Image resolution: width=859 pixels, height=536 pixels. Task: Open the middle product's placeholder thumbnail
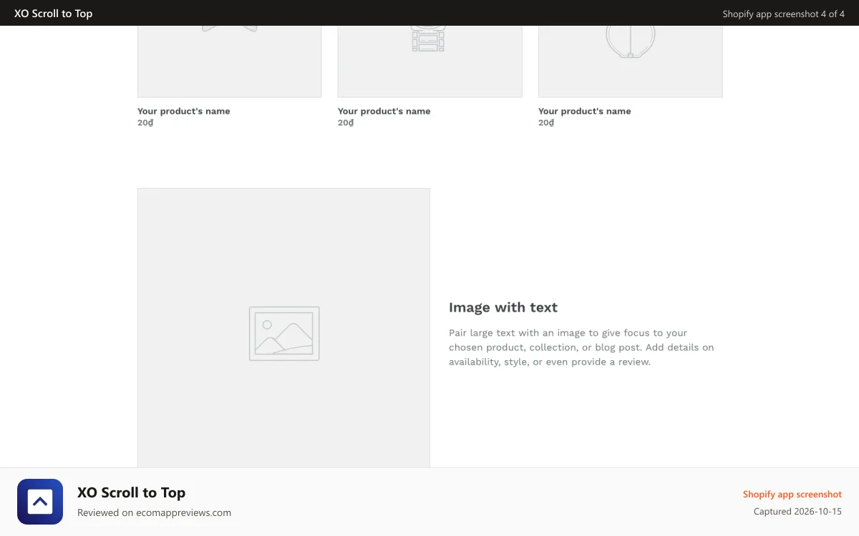tap(429, 61)
